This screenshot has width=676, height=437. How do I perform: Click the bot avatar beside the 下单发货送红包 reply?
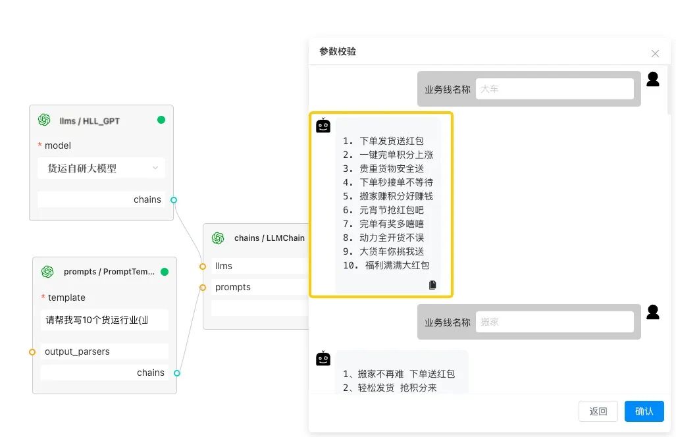click(323, 126)
